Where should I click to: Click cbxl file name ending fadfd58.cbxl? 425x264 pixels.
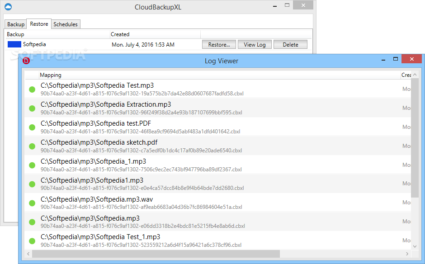pos(142,94)
